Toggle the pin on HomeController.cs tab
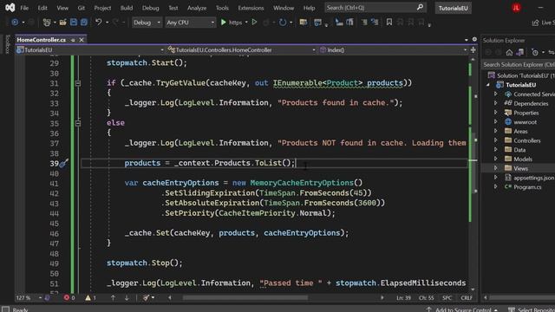555x312 pixels. tap(73, 40)
